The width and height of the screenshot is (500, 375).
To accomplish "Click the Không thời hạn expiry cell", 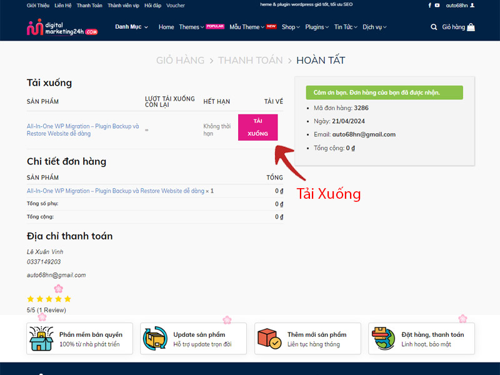I will pyautogui.click(x=217, y=130).
